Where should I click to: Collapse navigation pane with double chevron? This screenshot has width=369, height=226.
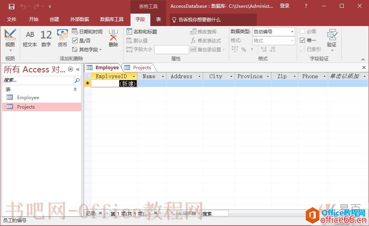(78, 69)
